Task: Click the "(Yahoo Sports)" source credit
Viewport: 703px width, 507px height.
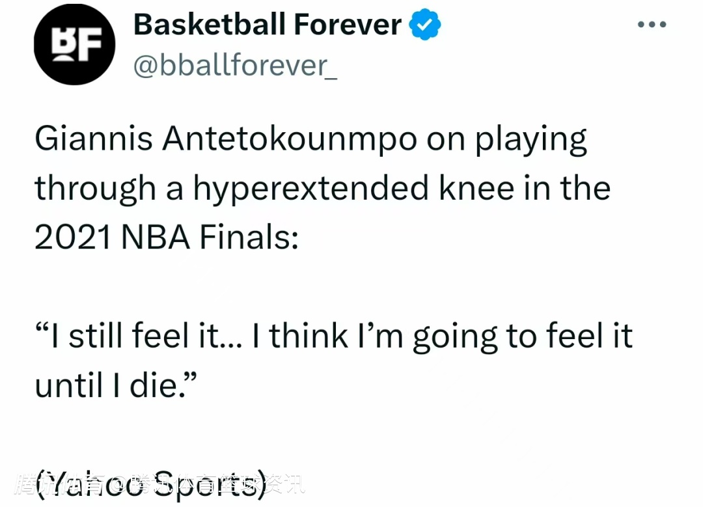Action: click(151, 485)
